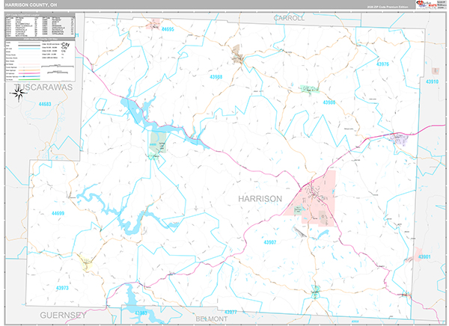Click ZIP code label 43977
This screenshot has height=326, width=449.
click(230, 312)
